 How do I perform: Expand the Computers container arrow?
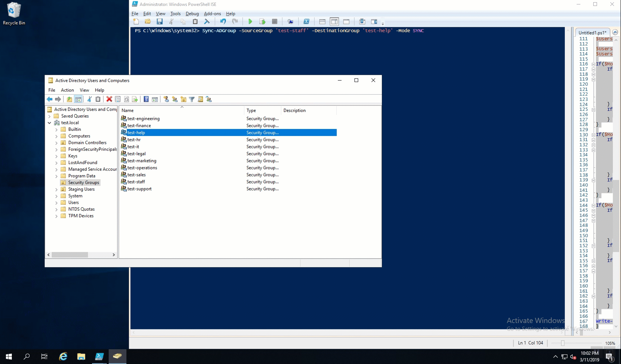click(x=57, y=136)
